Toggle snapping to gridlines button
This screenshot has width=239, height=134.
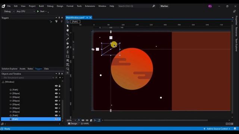pos(87,120)
